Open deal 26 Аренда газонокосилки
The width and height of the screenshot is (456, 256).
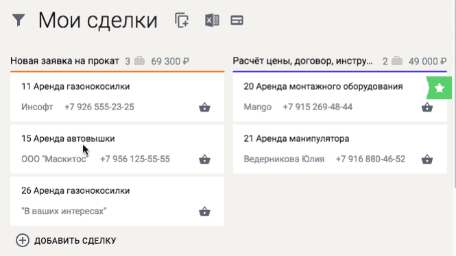[x=75, y=191]
